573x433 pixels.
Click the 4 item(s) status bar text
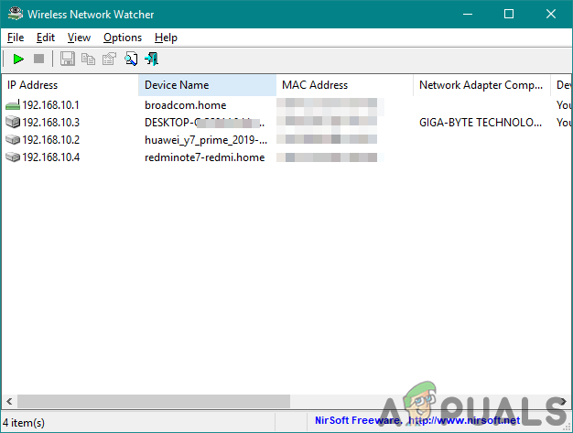point(24,423)
